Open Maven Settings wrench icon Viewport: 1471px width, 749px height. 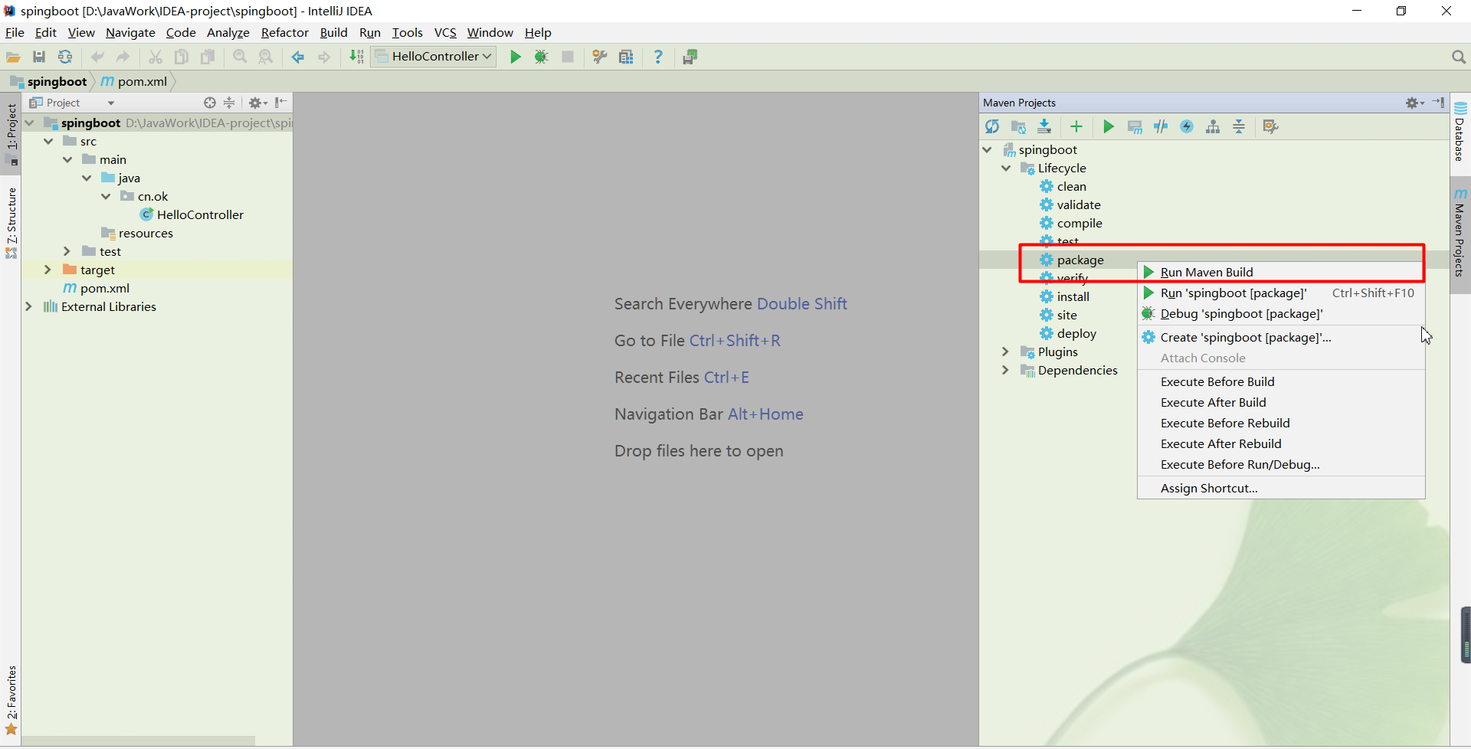[x=1271, y=126]
